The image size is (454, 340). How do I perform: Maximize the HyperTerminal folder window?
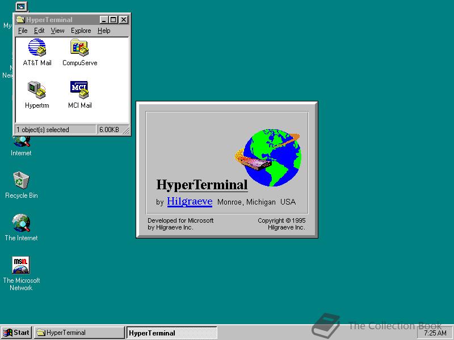(113, 20)
